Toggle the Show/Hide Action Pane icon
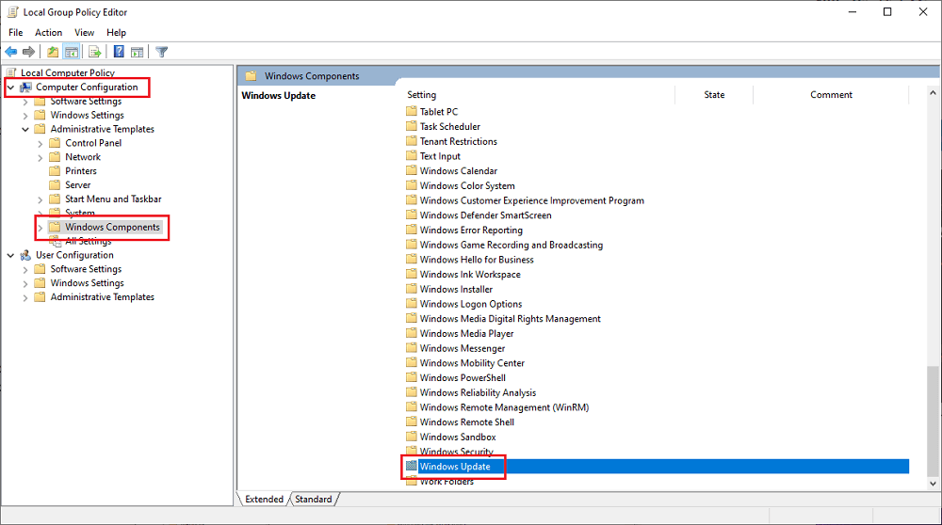 [137, 52]
